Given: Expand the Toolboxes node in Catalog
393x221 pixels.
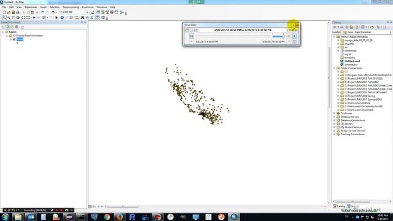Looking at the screenshot, I should pos(335,113).
